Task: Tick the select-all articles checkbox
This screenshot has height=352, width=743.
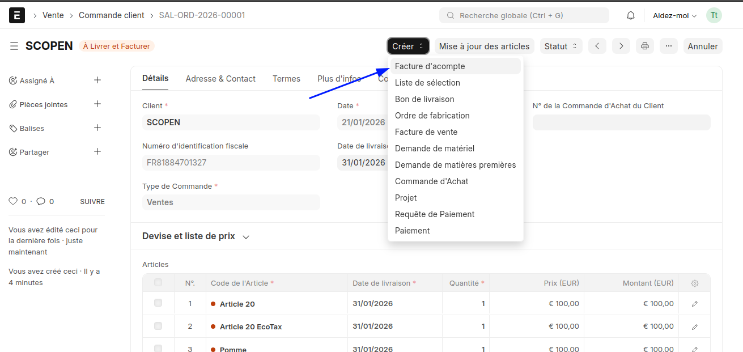Action: [x=158, y=282]
